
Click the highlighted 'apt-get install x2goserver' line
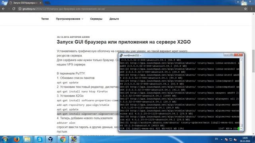pyautogui.click(x=88, y=114)
